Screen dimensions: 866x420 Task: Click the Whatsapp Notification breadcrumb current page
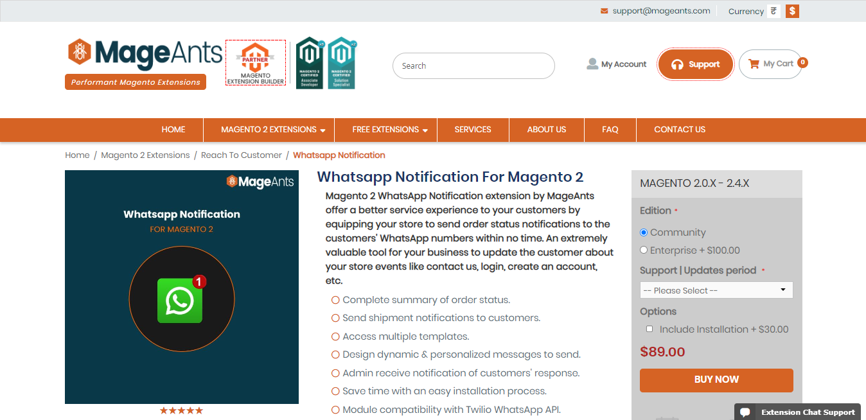[339, 155]
